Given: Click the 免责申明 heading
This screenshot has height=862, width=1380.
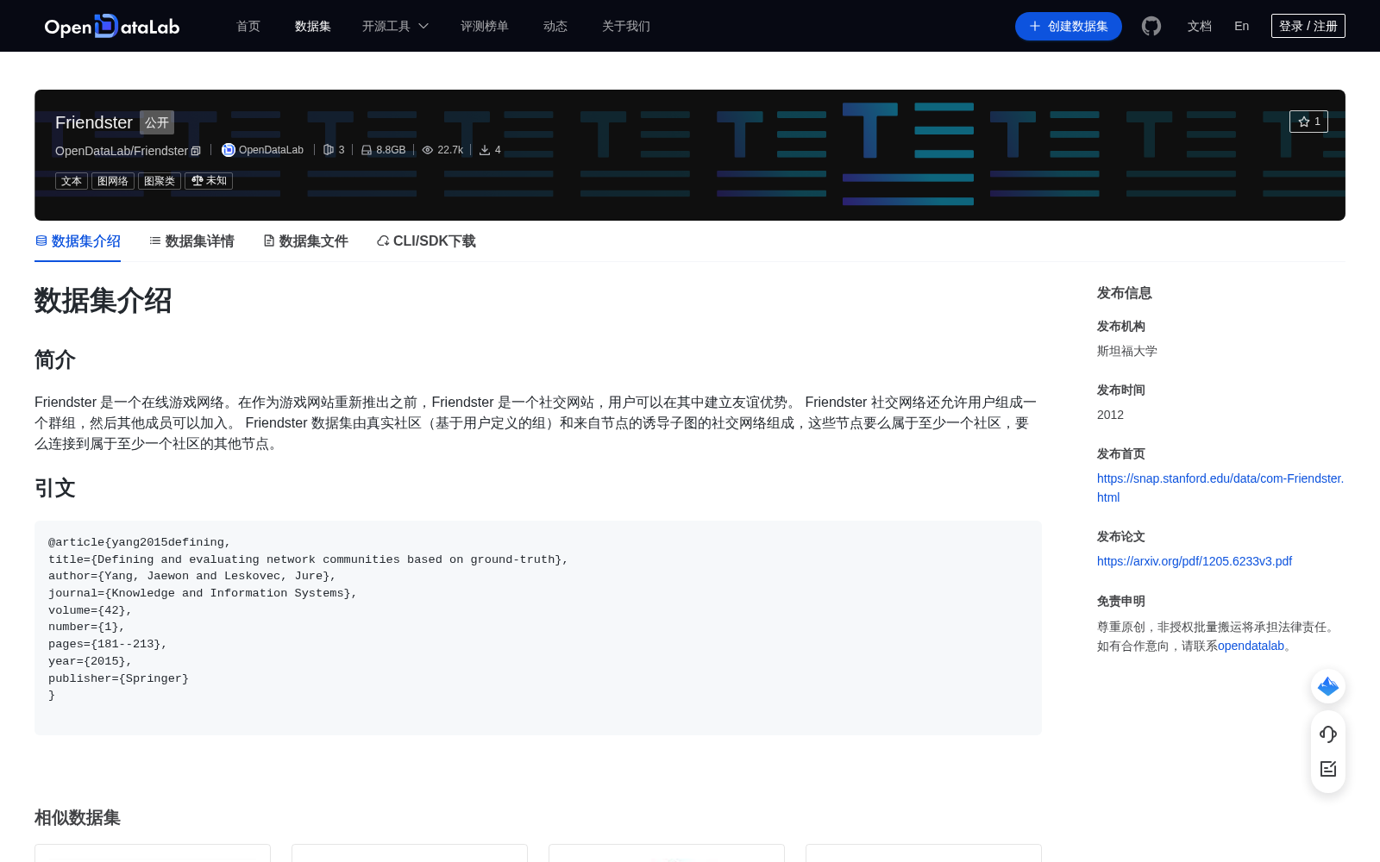Looking at the screenshot, I should (1121, 601).
